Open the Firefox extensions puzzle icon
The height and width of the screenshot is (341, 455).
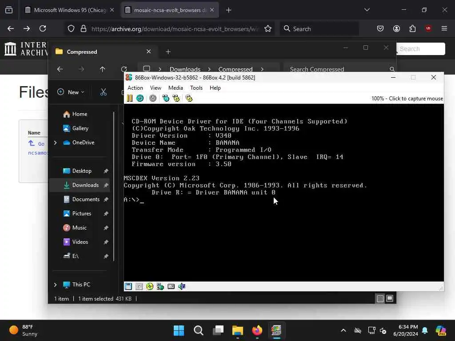tap(412, 28)
